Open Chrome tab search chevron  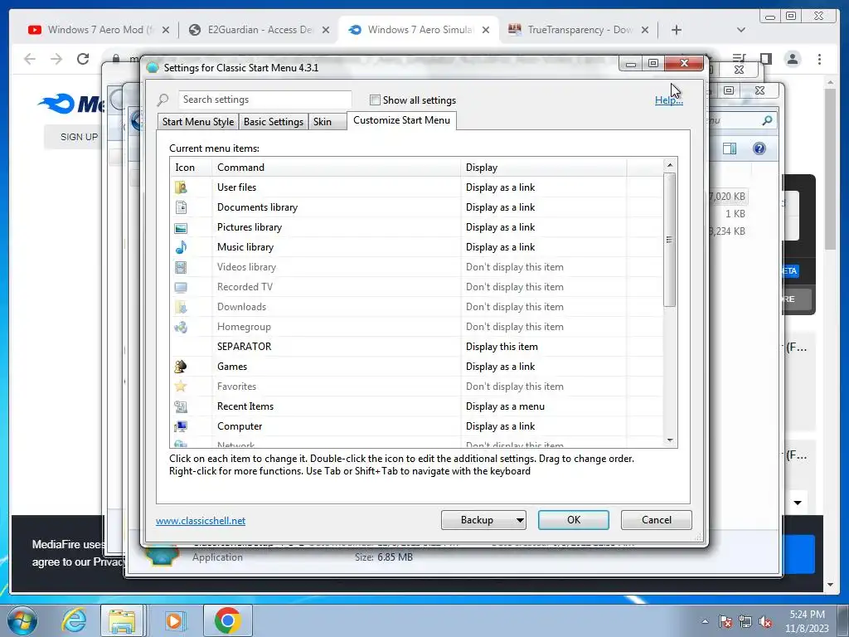[x=740, y=30]
